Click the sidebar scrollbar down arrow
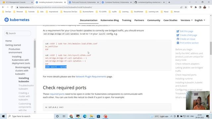Screen dimensions: 212x119 (35, 112)
